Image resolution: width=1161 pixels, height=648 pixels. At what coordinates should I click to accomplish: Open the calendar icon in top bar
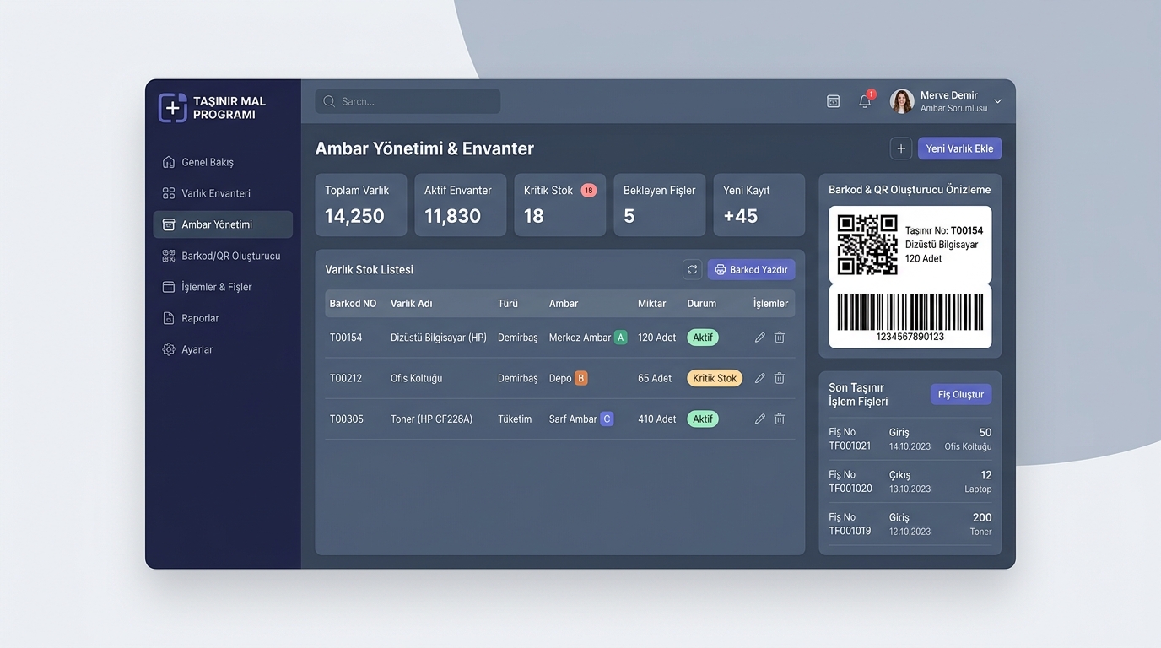coord(833,101)
